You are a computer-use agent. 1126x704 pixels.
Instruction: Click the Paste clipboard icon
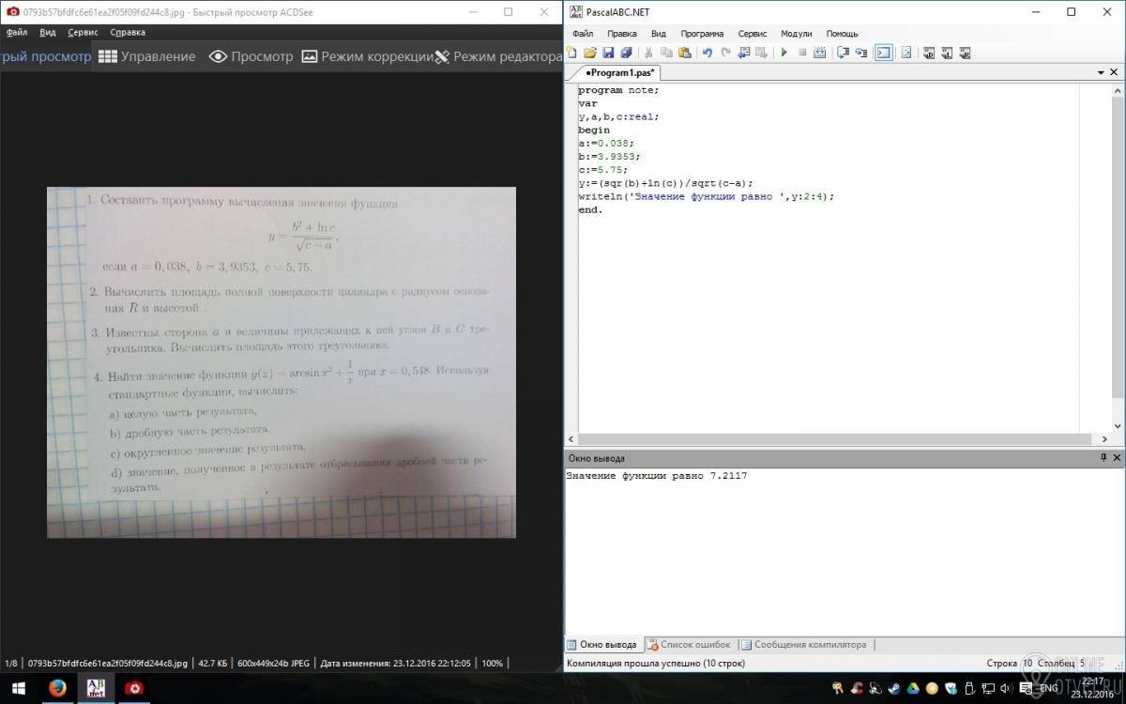(x=684, y=53)
